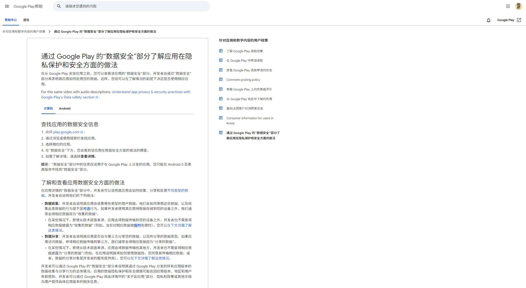Open the 针对应用和数字内容的用户政策 breadcrumb
Image resolution: width=526 pixels, height=288 pixels.
click(24, 32)
